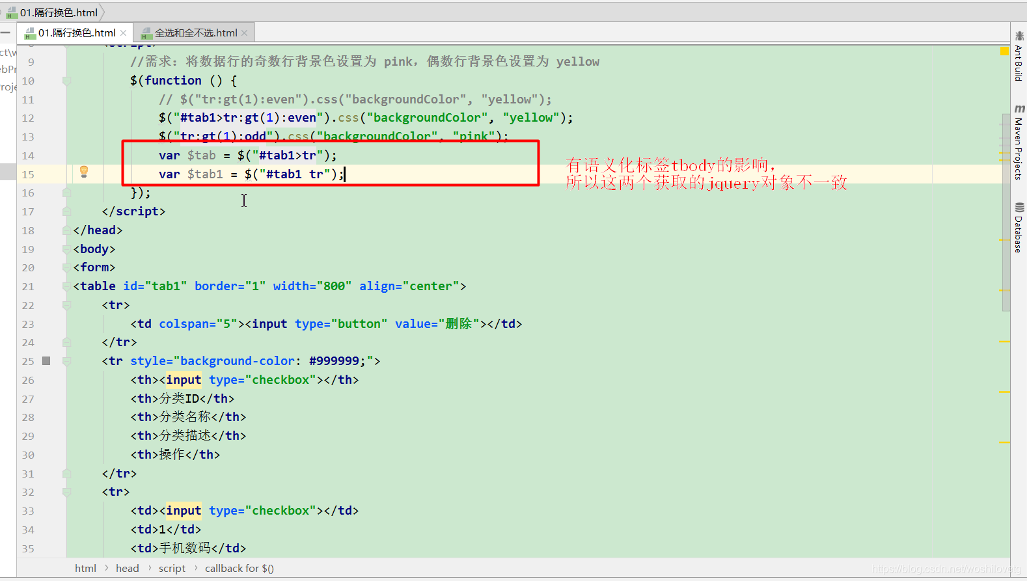Open the Database tool window
This screenshot has height=581, width=1027.
1019,228
